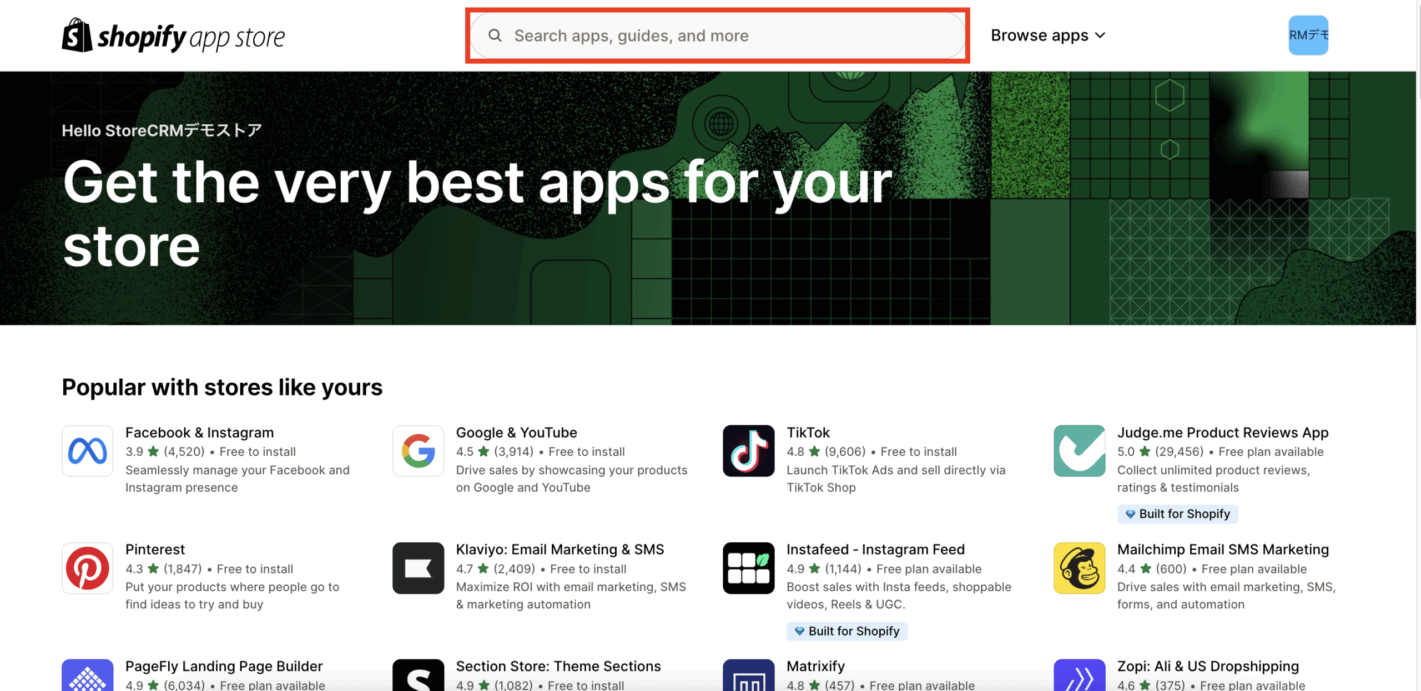Open the RMデモ account avatar

pos(1308,35)
